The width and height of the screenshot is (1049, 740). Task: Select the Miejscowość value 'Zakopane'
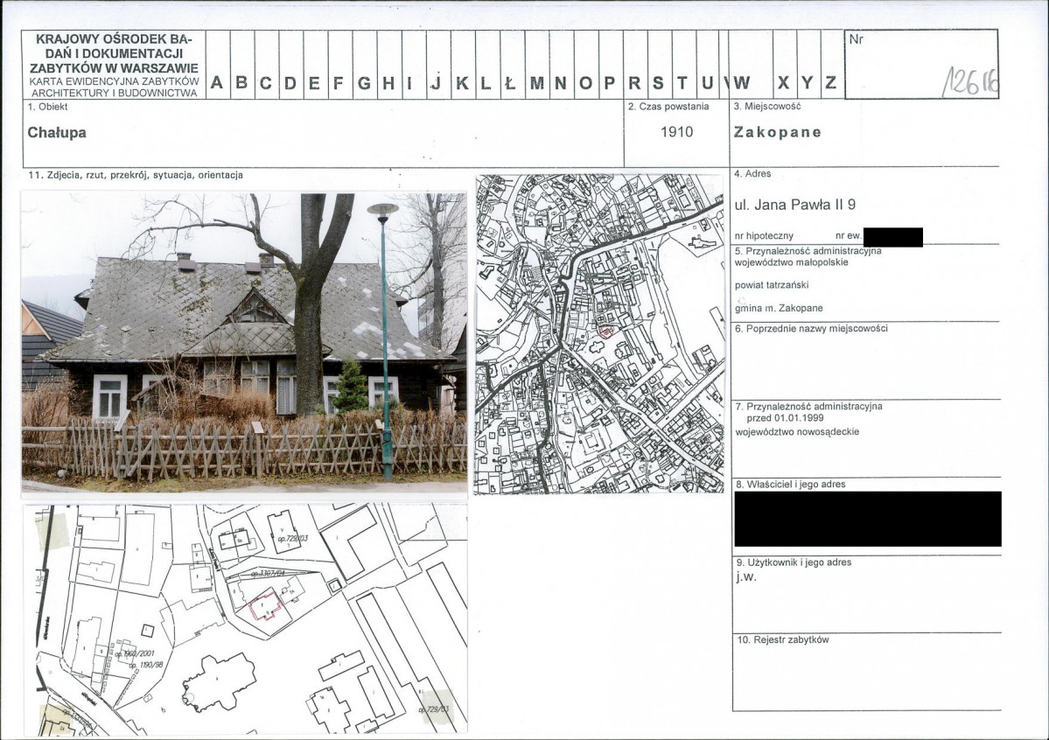778,132
